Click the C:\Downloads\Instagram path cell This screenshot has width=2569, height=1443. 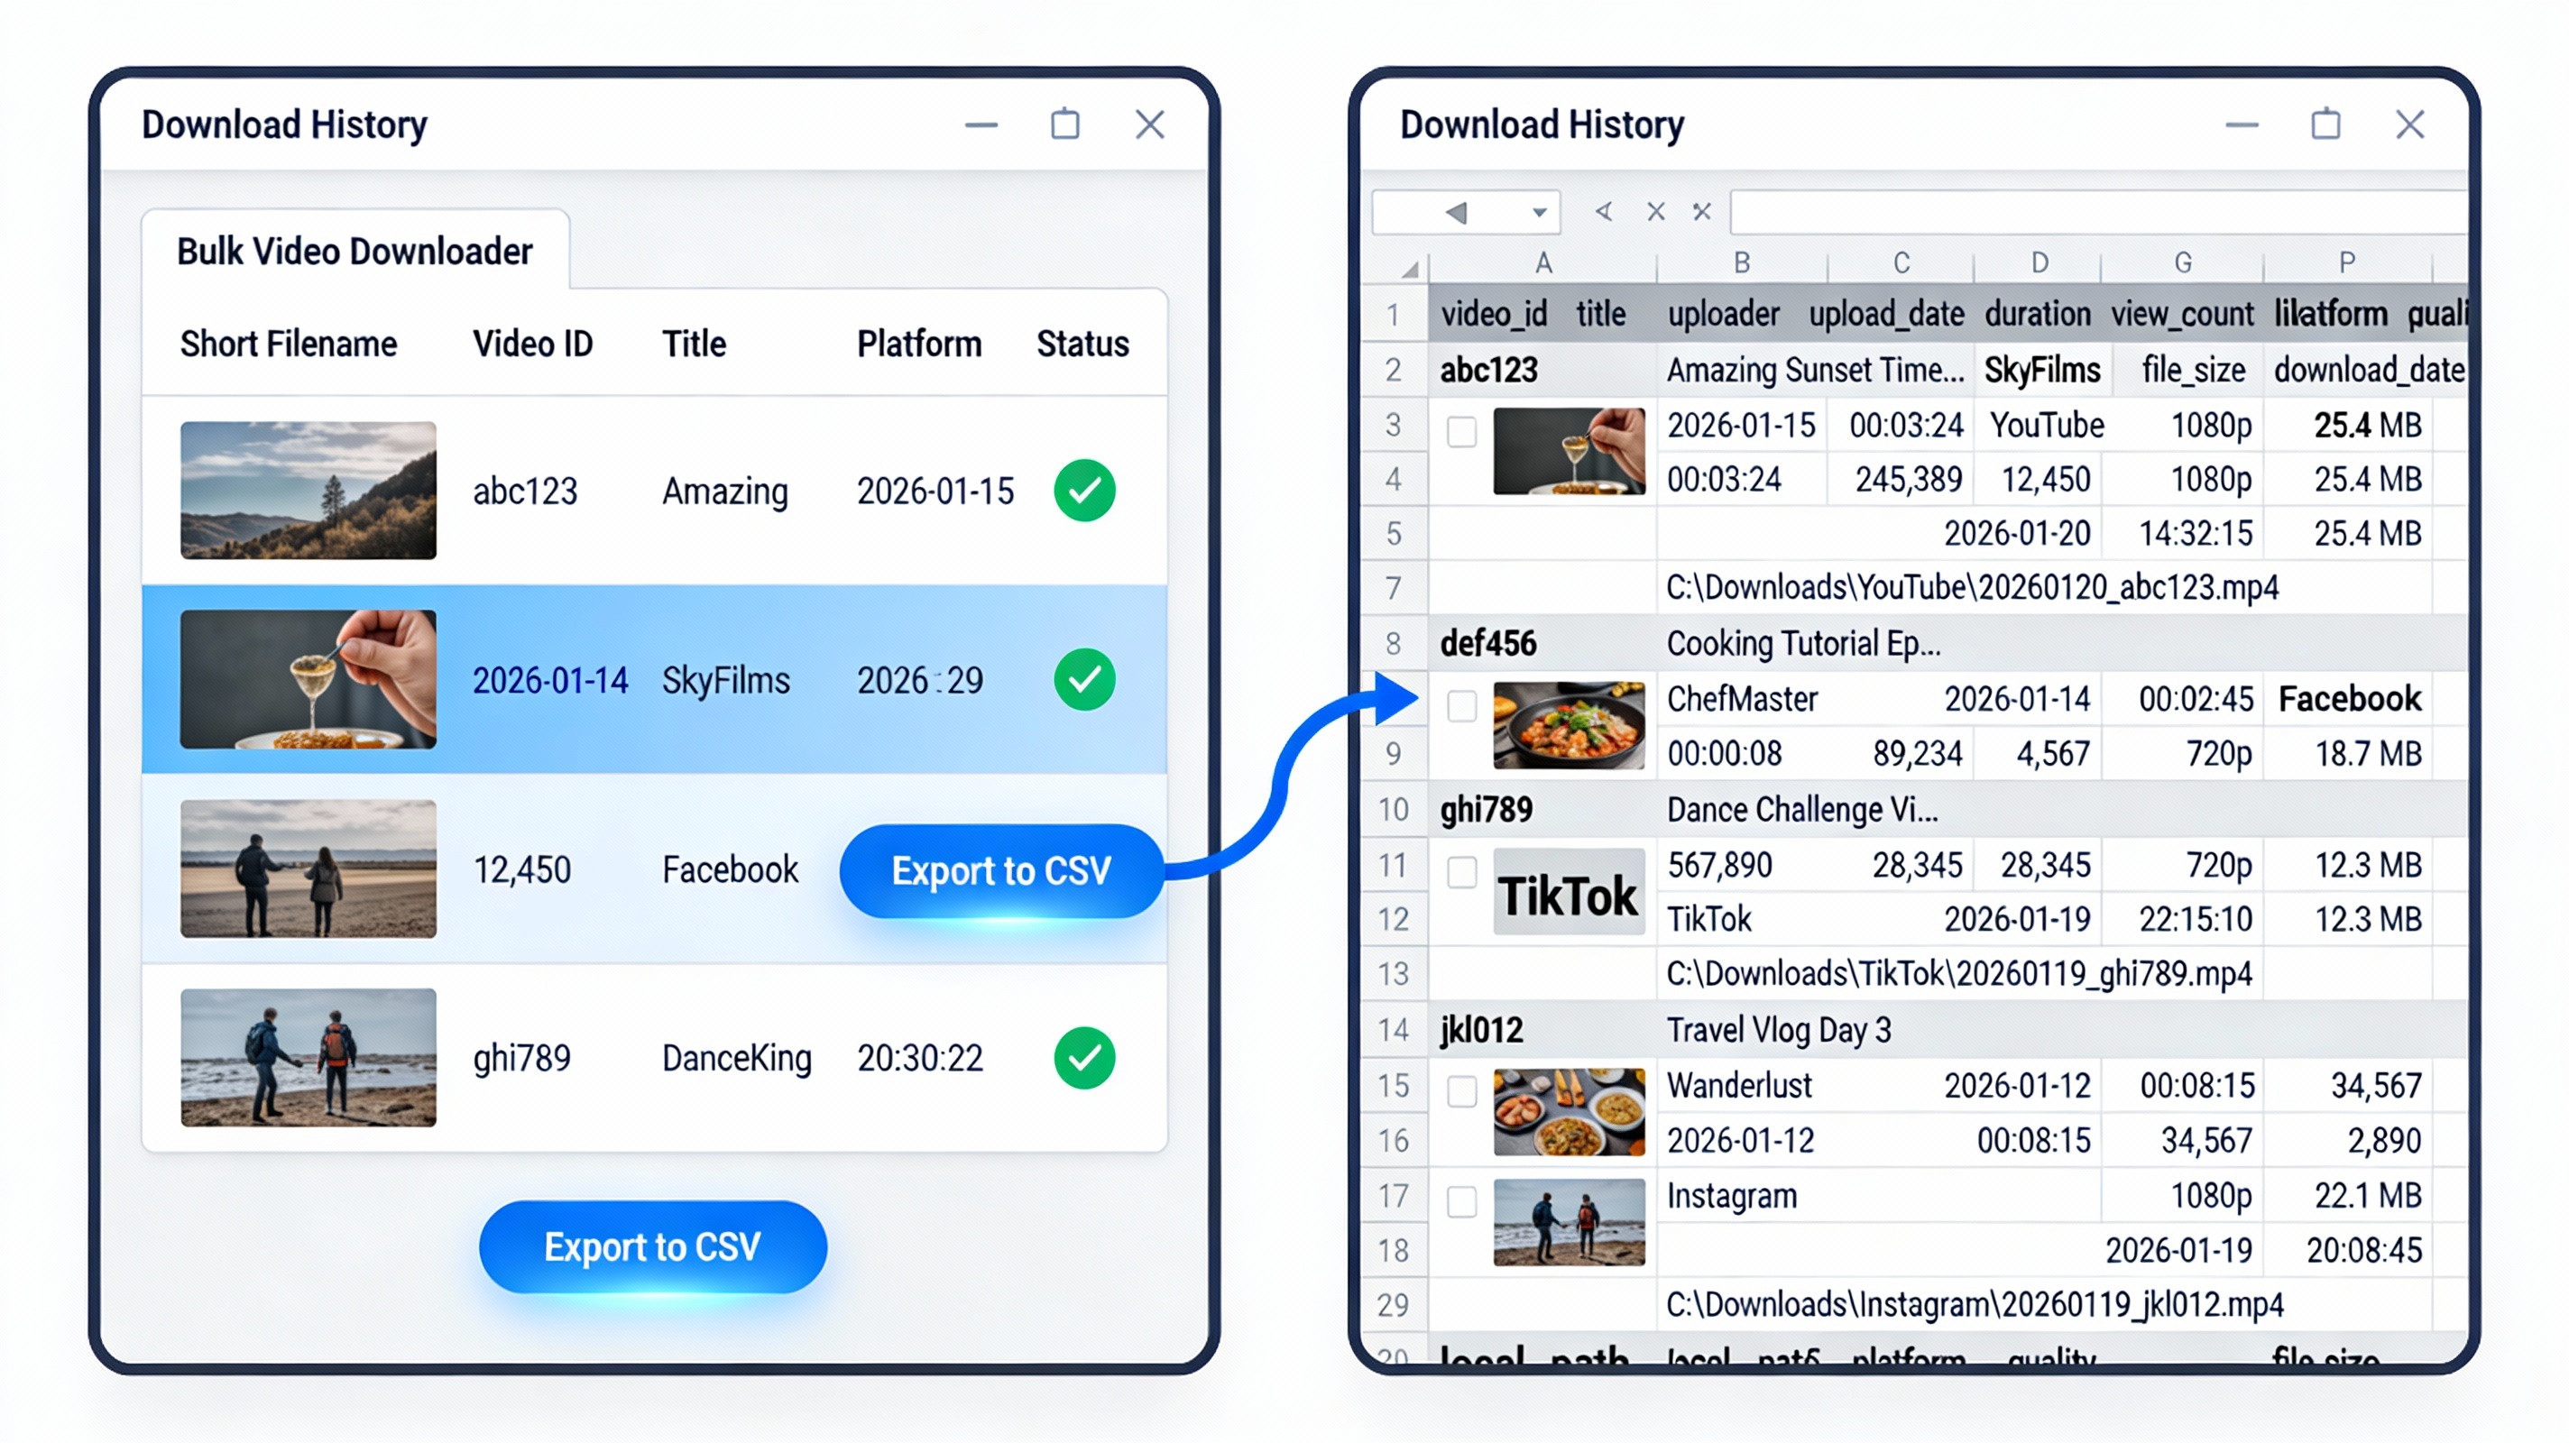(x=1975, y=1304)
